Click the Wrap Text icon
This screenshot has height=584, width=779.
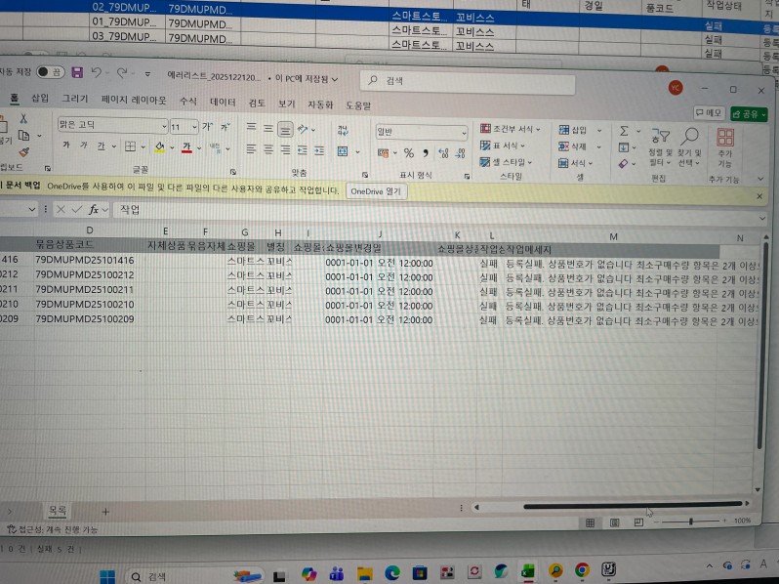[x=343, y=130]
